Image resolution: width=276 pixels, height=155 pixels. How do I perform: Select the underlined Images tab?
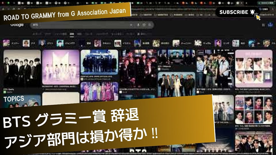pyautogui.click(x=72, y=34)
